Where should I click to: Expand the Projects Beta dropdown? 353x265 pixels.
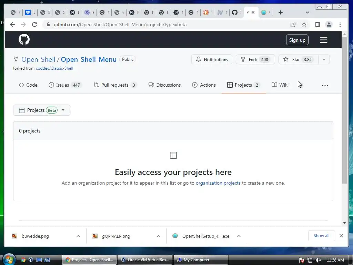[42, 110]
